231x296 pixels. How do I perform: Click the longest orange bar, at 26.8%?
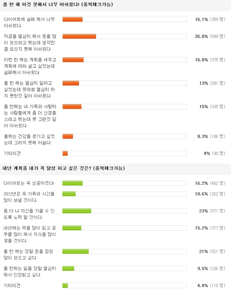(x=79, y=36)
